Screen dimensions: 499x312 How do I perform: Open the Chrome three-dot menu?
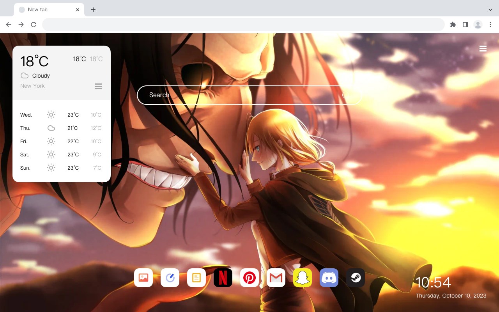(x=490, y=25)
